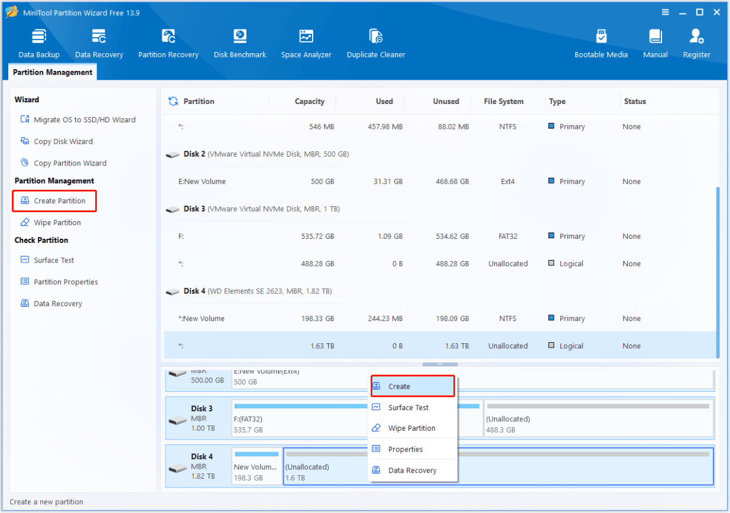Click the partition list vertical scrollbar
This screenshot has height=513, width=730.
click(x=718, y=272)
